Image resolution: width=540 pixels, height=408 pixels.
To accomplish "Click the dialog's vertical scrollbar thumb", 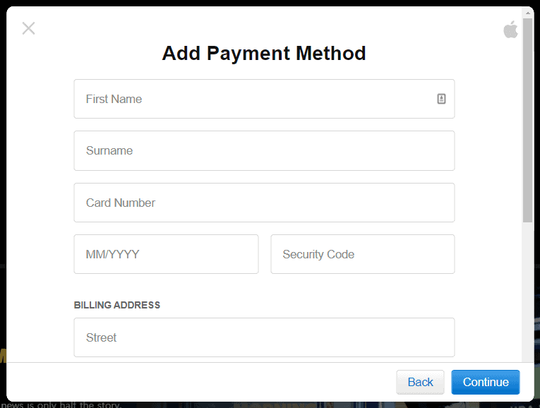I will tap(527, 120).
